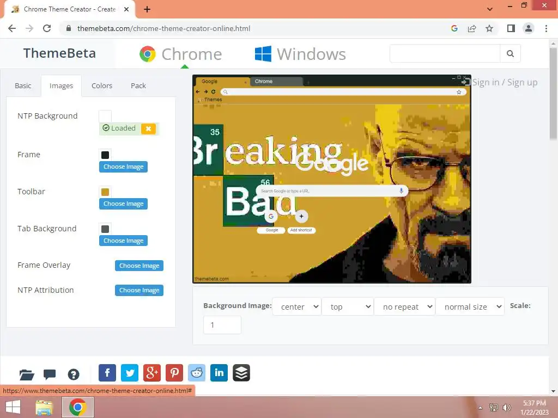The height and width of the screenshot is (418, 558).
Task: Click the Scale input field
Action: (222, 325)
